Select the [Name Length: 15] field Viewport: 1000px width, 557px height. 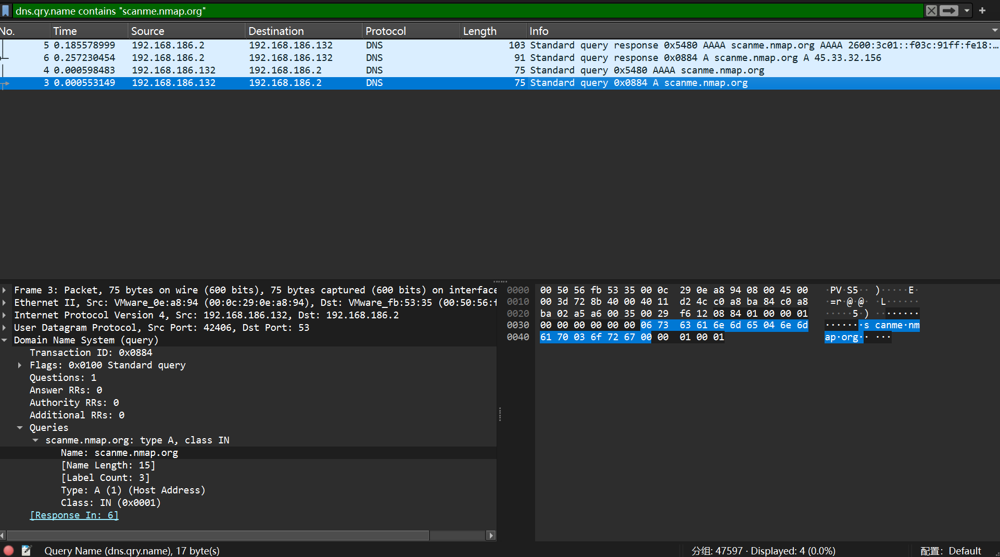coord(108,465)
